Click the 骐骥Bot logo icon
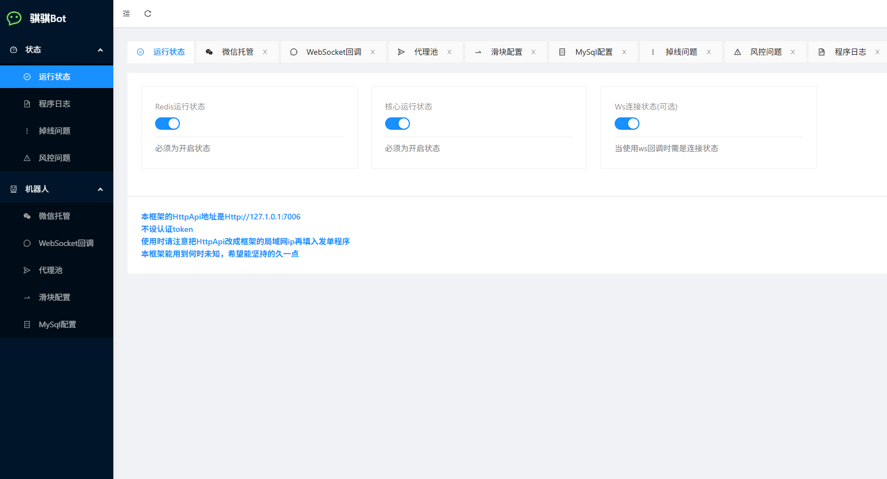 (14, 19)
